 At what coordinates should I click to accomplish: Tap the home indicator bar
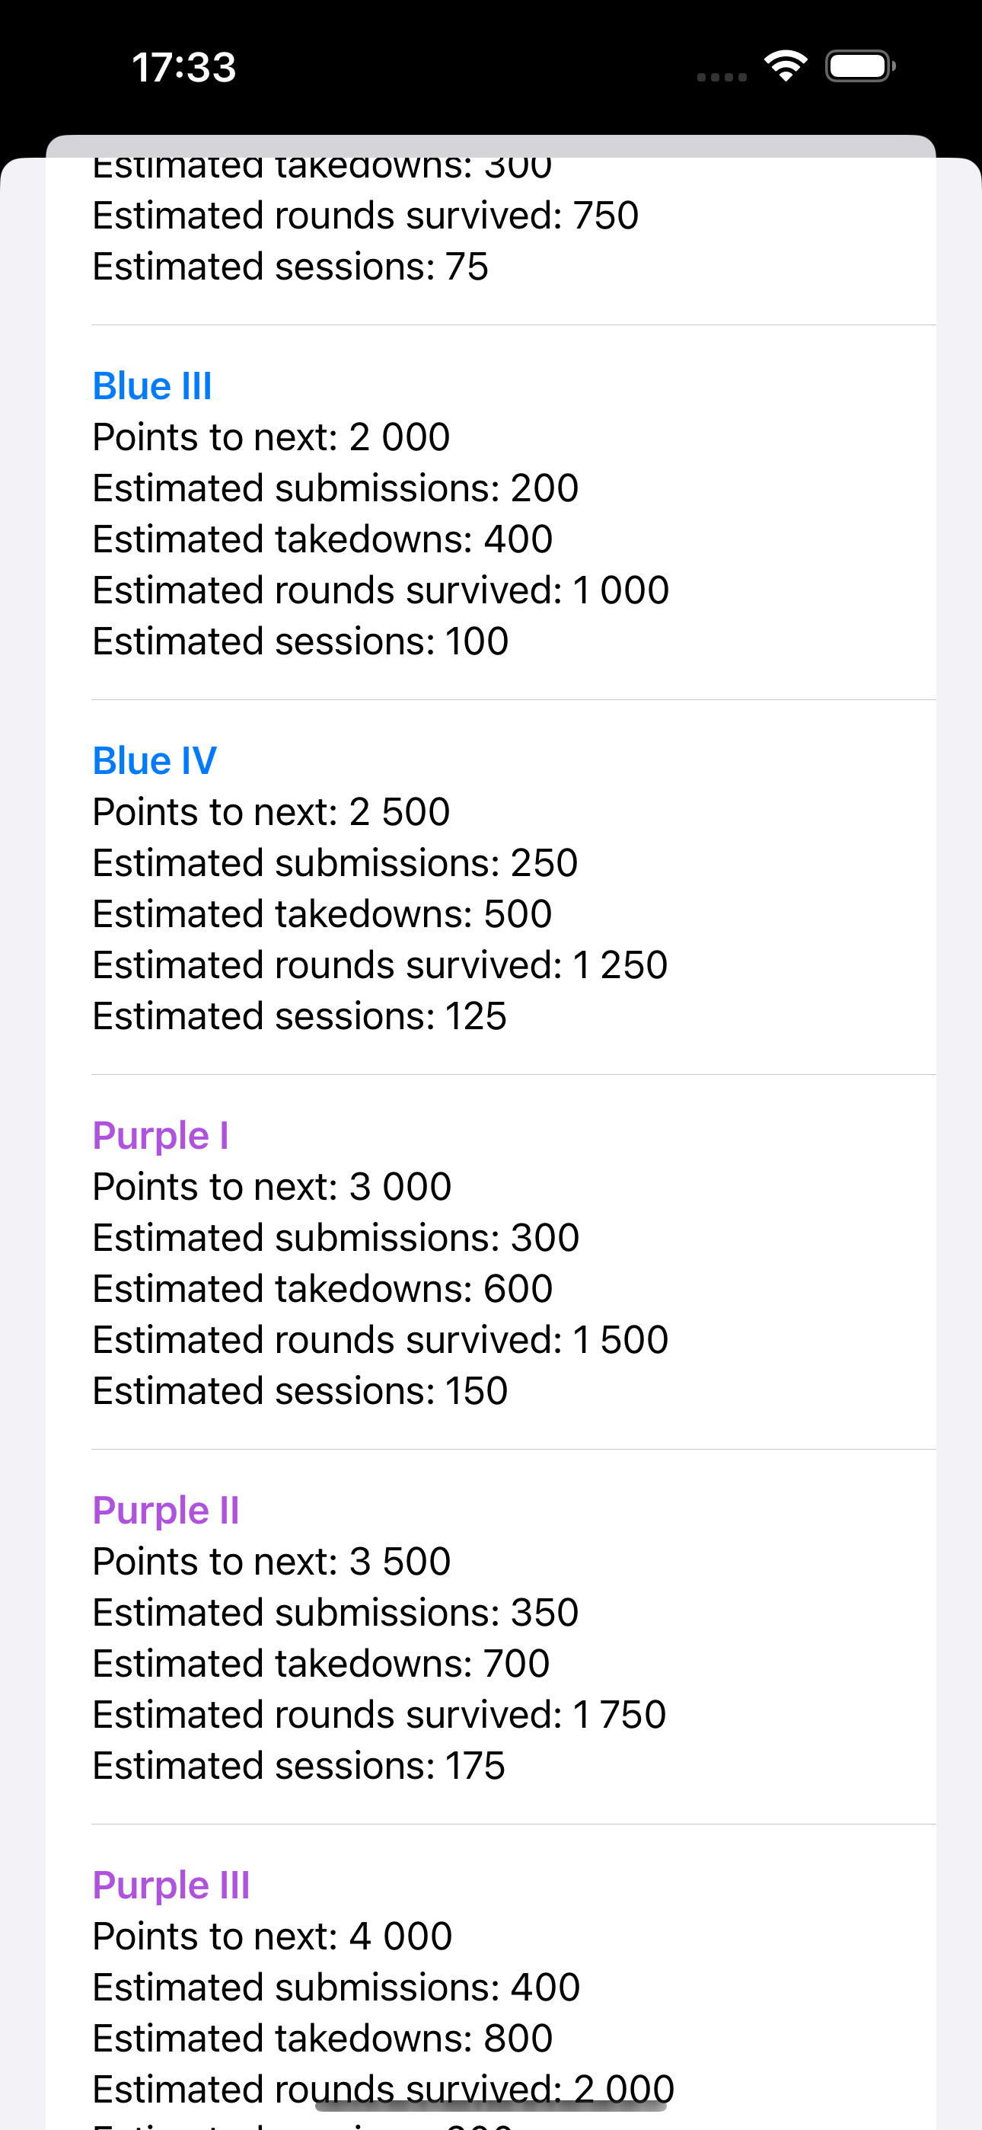(x=491, y=2105)
